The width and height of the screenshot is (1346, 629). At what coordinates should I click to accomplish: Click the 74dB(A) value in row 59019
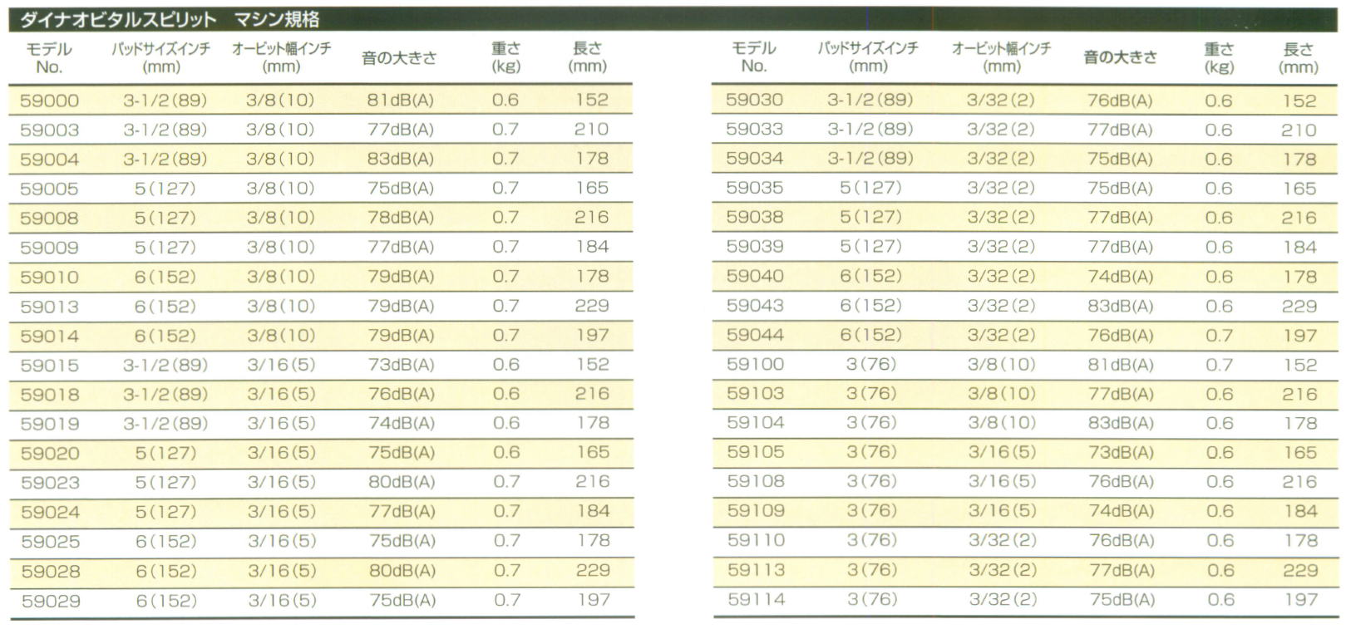(402, 424)
